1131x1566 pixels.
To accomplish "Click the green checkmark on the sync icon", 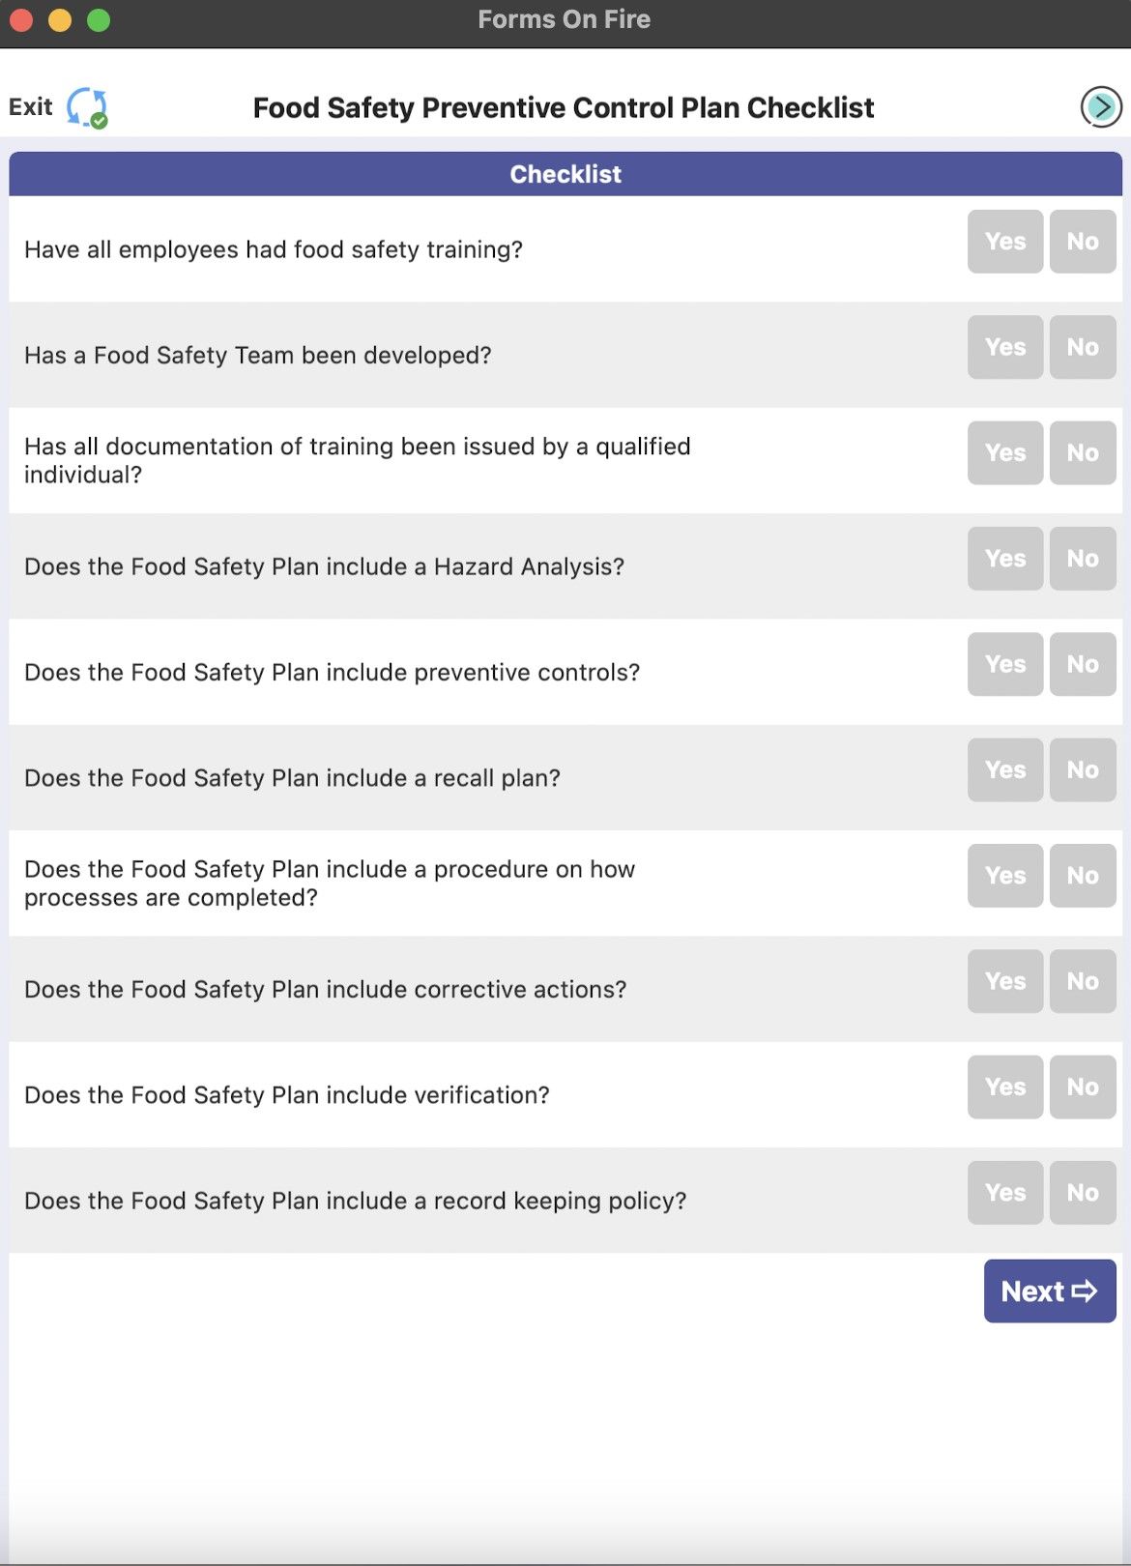I will (x=99, y=119).
